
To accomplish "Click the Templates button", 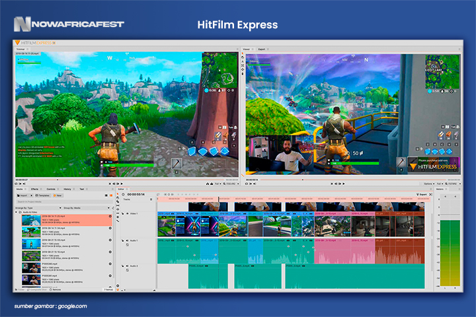I will (42, 195).
